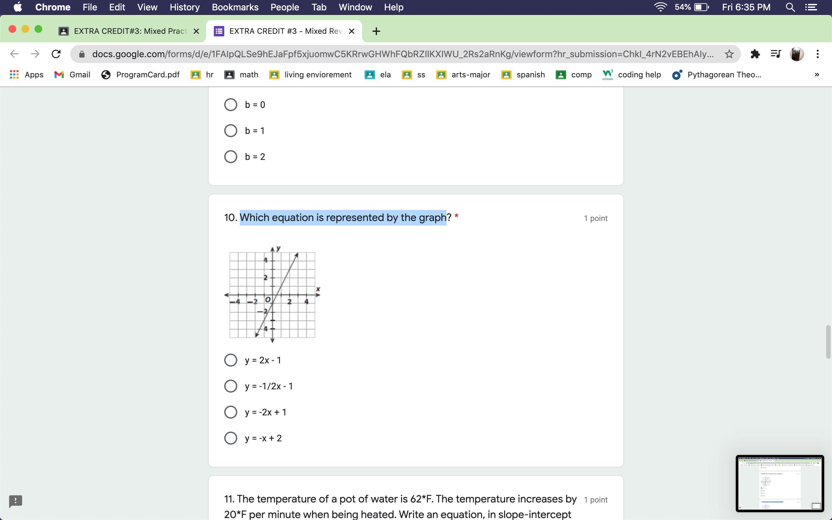Click the Extensions puzzle icon

point(755,54)
